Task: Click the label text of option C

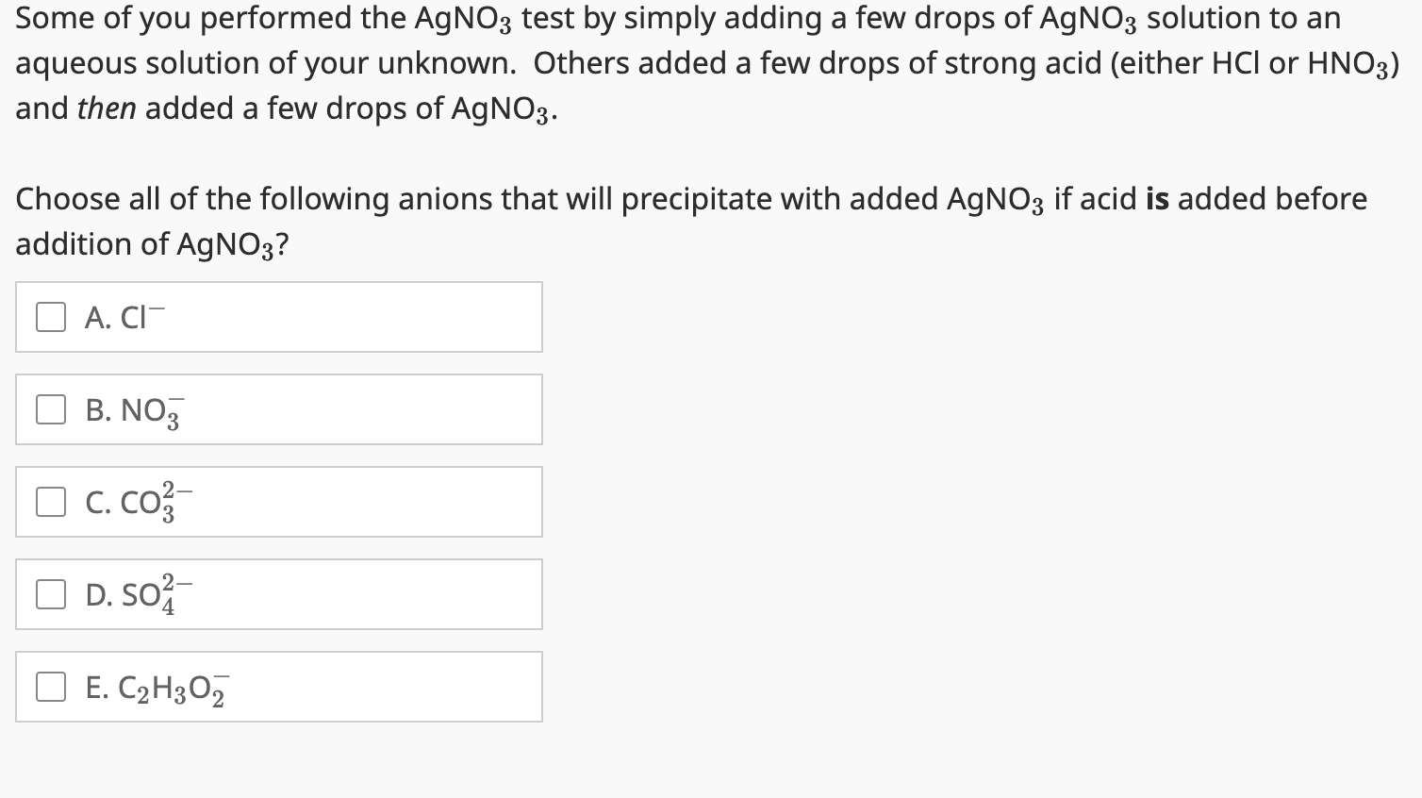Action: (137, 501)
